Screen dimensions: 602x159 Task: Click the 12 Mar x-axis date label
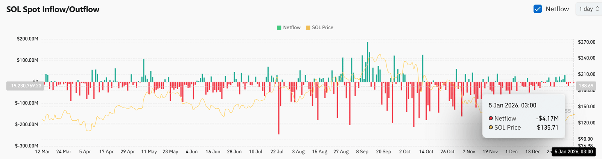click(x=43, y=151)
